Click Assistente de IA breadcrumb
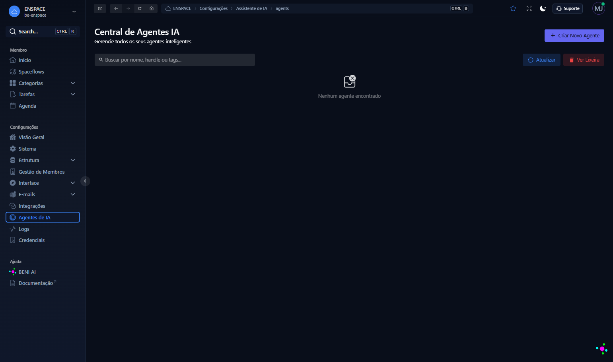 click(252, 8)
